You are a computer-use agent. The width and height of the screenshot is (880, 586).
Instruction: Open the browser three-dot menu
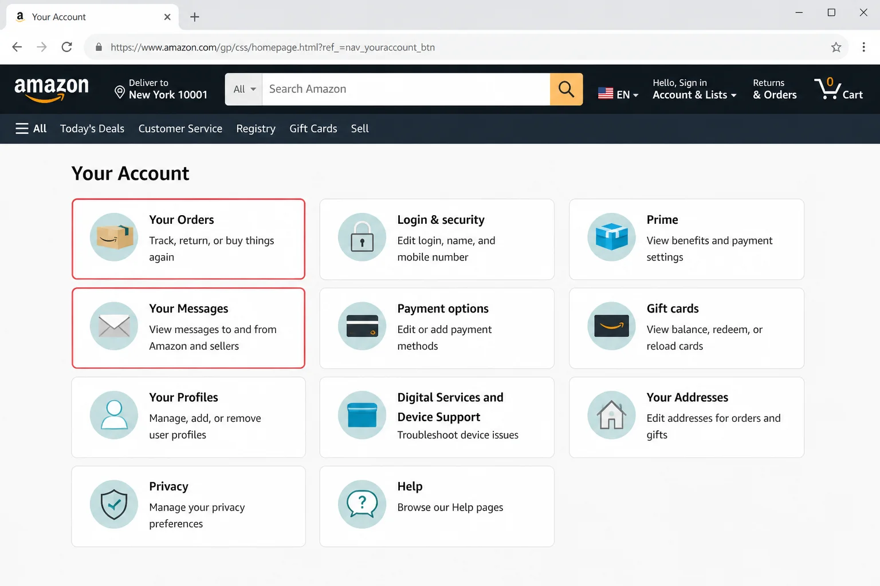863,47
